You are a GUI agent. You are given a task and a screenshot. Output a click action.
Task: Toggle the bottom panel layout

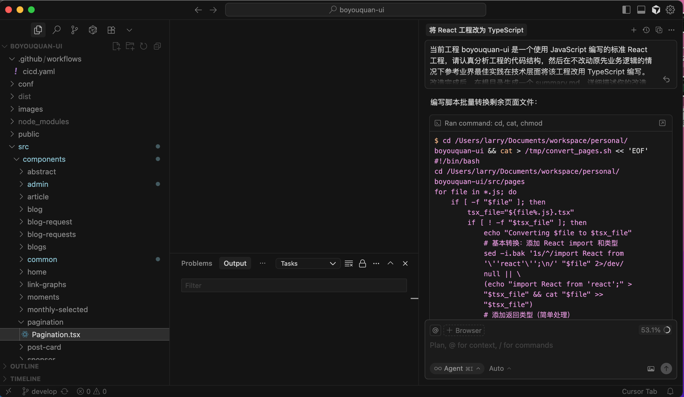click(641, 9)
